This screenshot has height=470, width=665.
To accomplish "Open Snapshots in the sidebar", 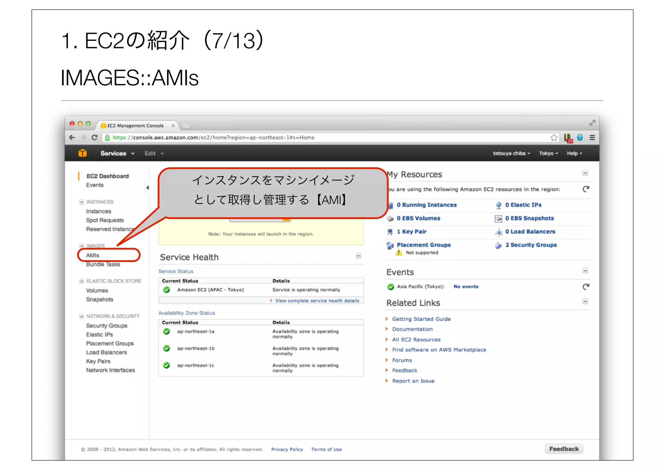I will [100, 299].
